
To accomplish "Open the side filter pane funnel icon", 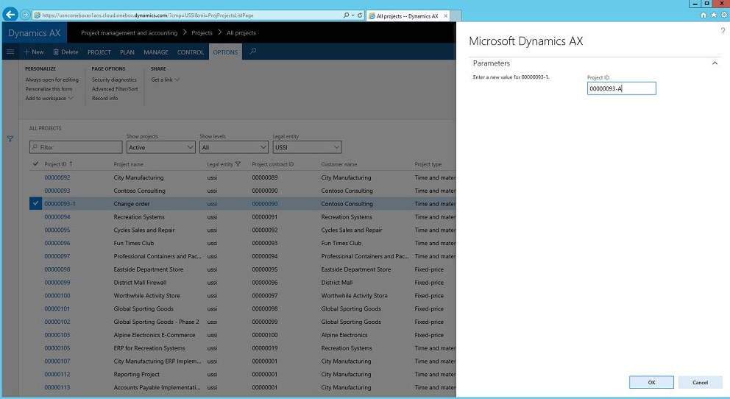I will pos(10,138).
